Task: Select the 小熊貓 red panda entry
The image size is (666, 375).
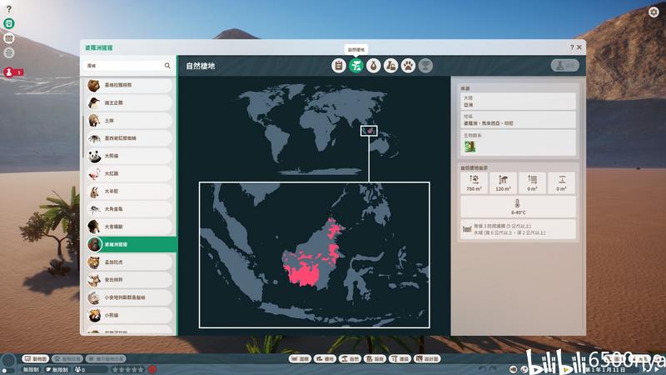Action: [129, 316]
